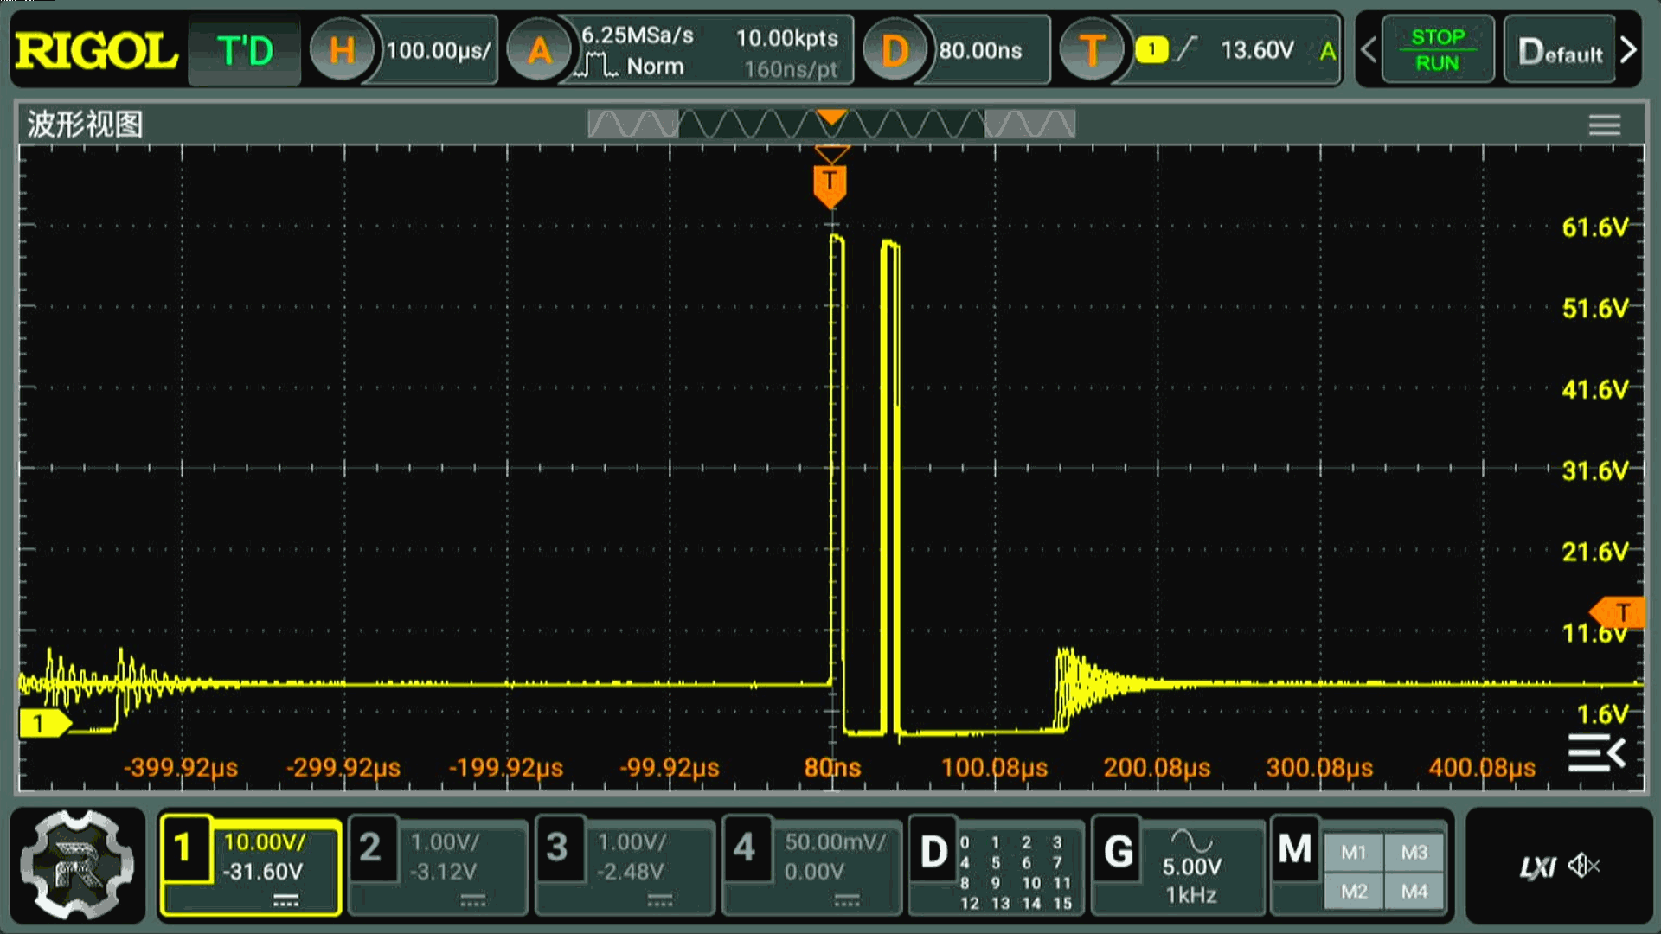
Task: Select the M1 math button
Action: [1354, 853]
